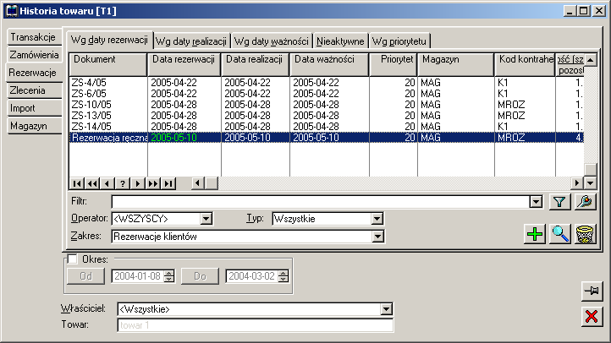Open the Filtr dropdown arrow
611x343 pixels.
click(536, 202)
